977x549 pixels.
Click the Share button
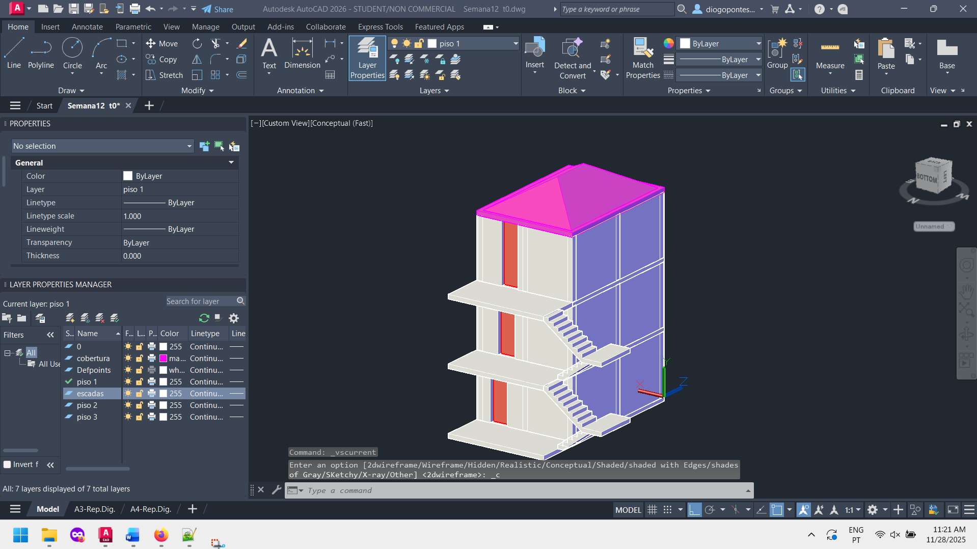click(x=218, y=9)
